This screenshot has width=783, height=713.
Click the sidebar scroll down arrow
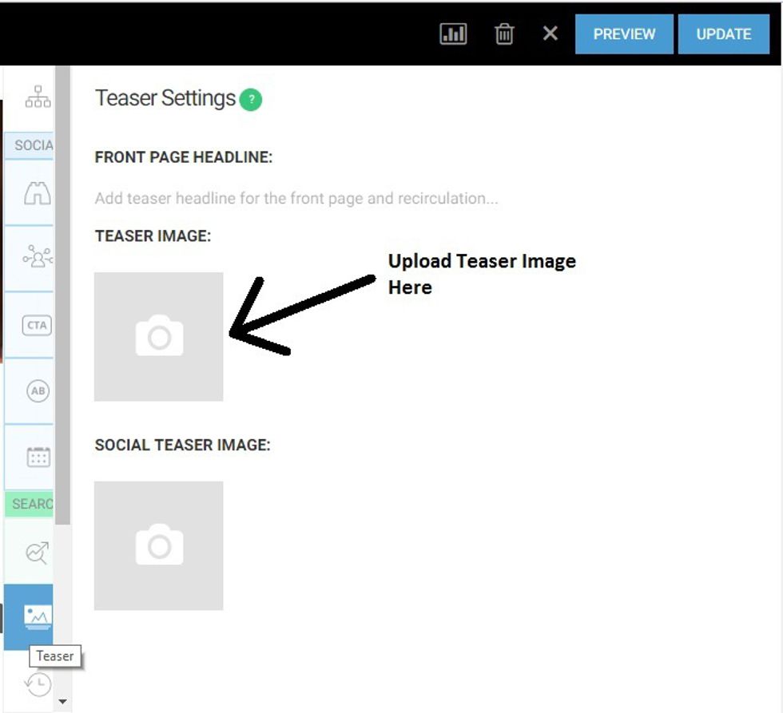pos(63,703)
